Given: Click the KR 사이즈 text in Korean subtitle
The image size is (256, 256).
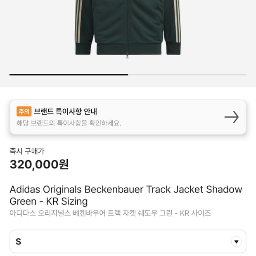Looking at the screenshot, I should pyautogui.click(x=195, y=213).
